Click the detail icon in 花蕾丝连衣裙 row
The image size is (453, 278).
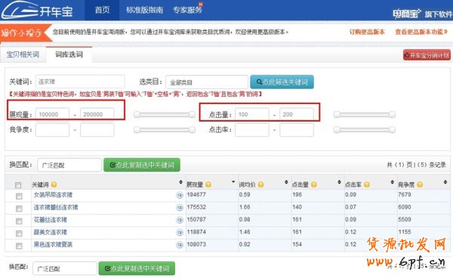180,220
